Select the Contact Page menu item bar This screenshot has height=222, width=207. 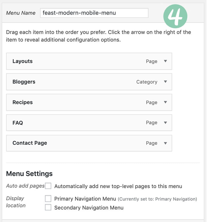coord(89,143)
